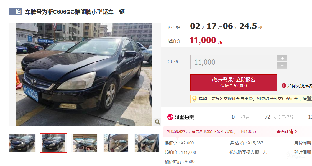
Task: Click the 优 badge next to 优先购买权人
Action: (x=257, y=152)
